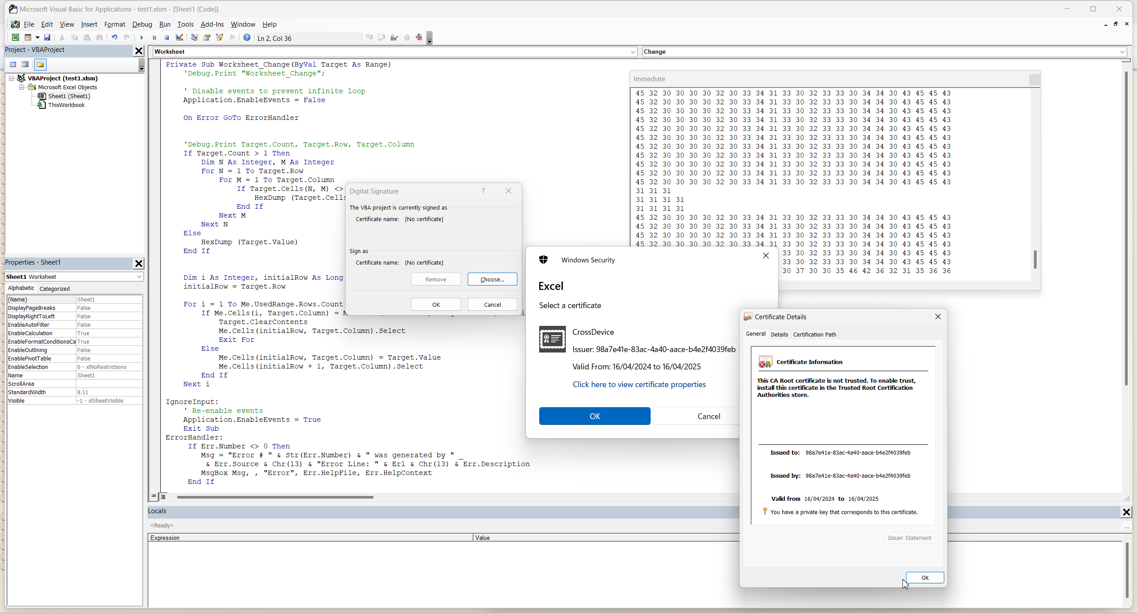Open the Debug menu
This screenshot has height=614, width=1137.
pos(142,24)
